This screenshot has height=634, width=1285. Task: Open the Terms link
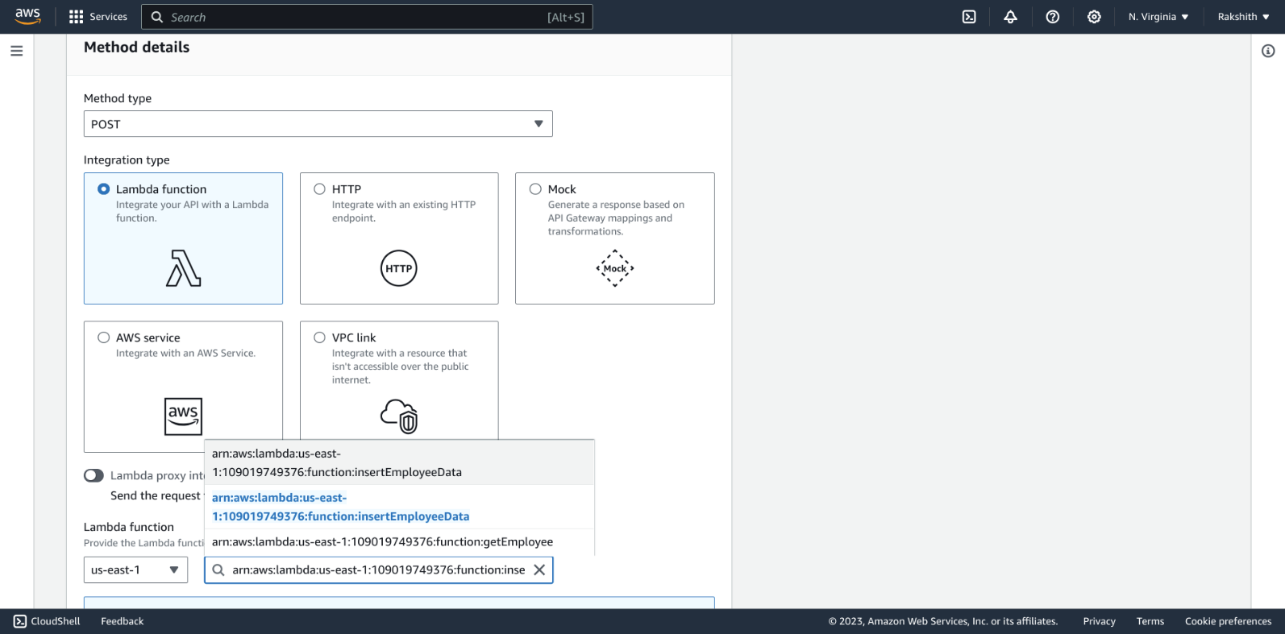tap(1150, 621)
